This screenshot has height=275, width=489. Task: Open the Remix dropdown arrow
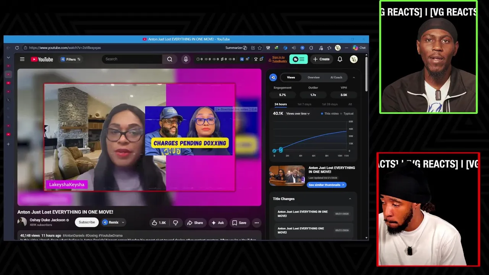123,222
